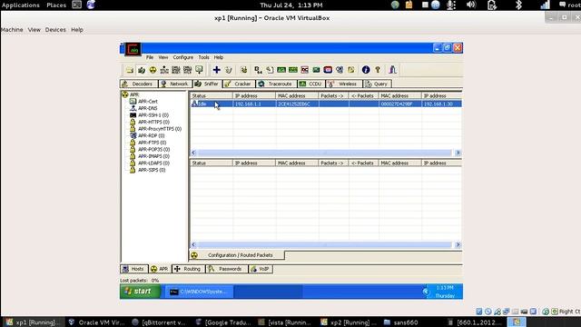Open the Passwords bottom tab
The width and height of the screenshot is (581, 327).
(226, 269)
